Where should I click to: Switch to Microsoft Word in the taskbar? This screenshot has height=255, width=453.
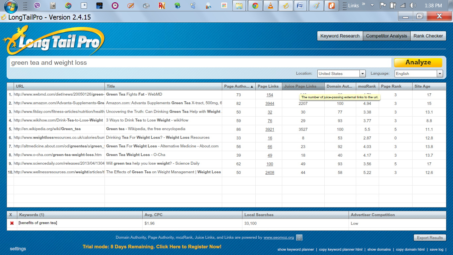click(300, 6)
